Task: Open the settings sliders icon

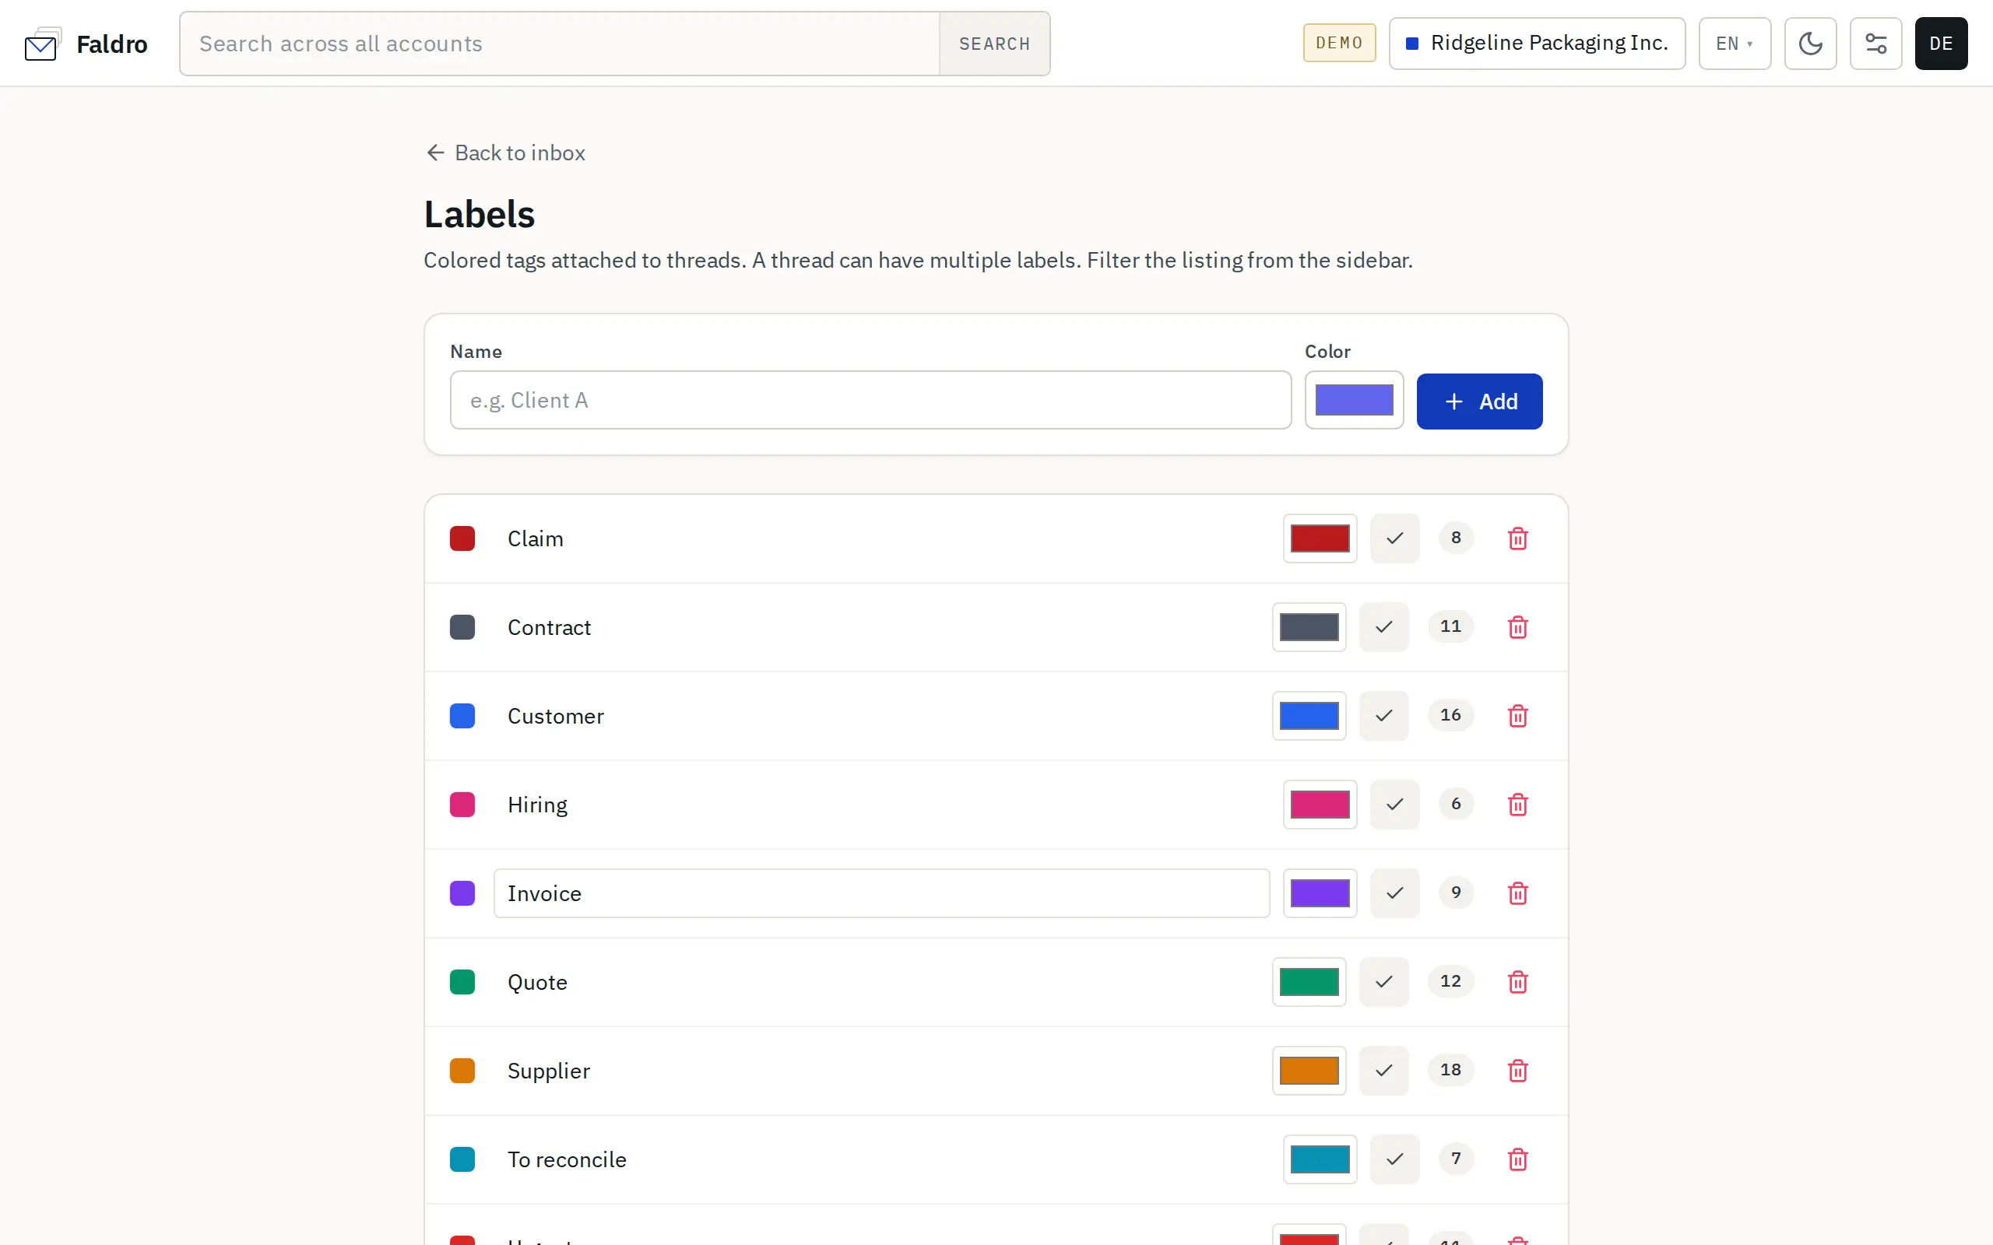Action: coord(1875,44)
